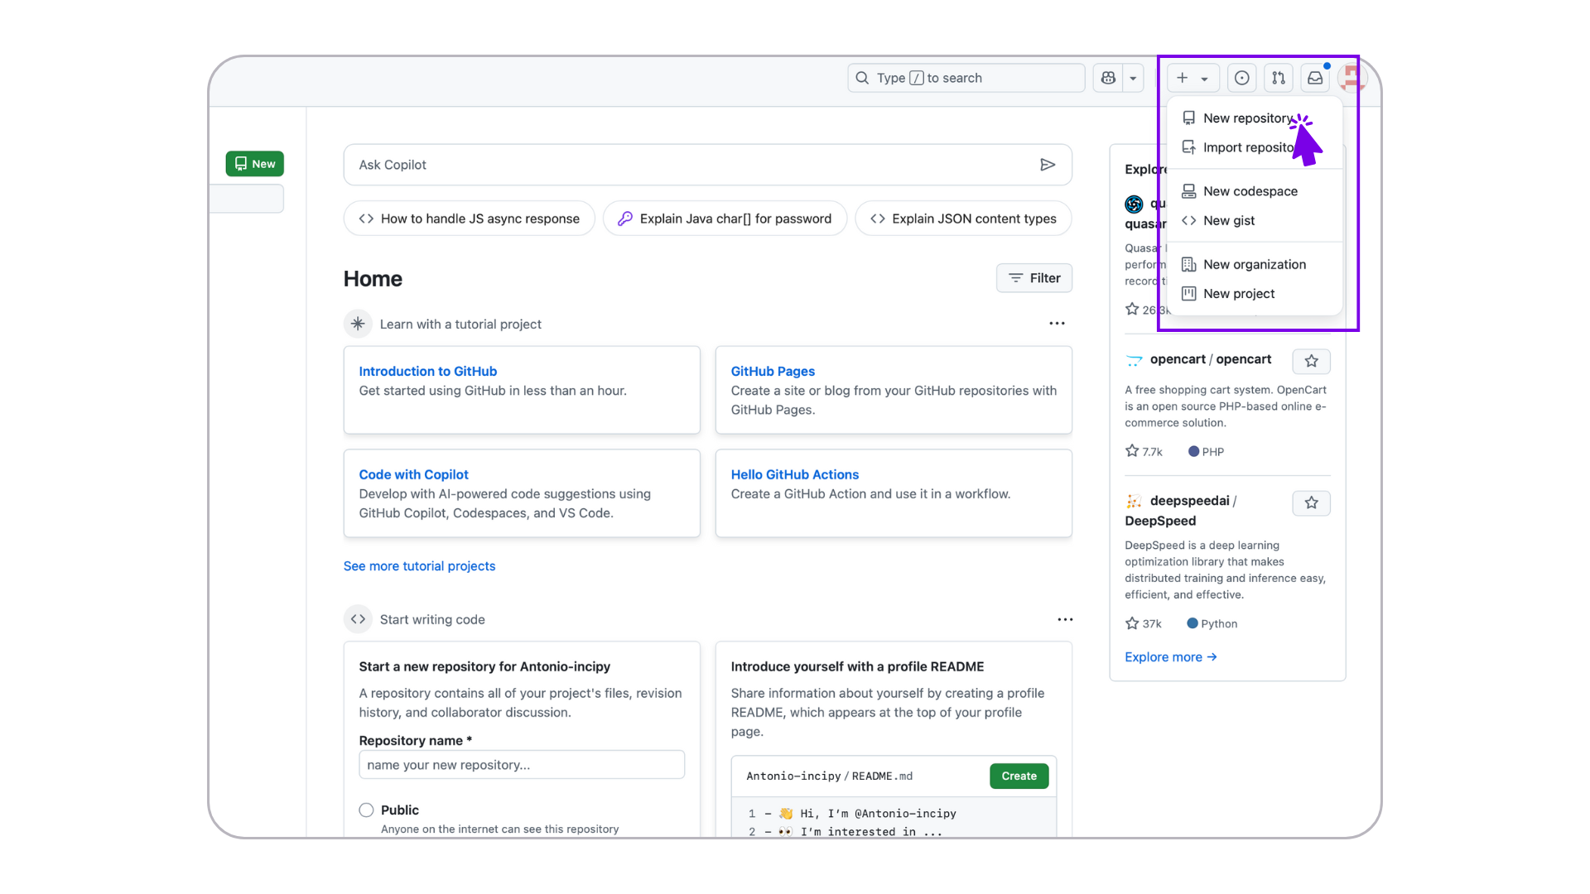Open the user profile avatar menu
This screenshot has height=894, width=1590.
pos(1351,78)
